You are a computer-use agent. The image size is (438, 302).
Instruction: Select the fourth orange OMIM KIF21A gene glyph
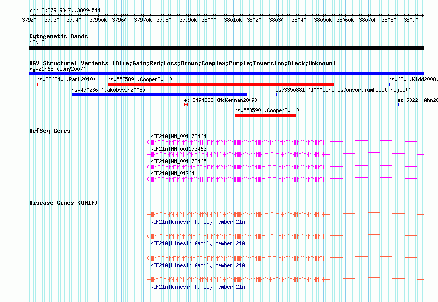285,280
